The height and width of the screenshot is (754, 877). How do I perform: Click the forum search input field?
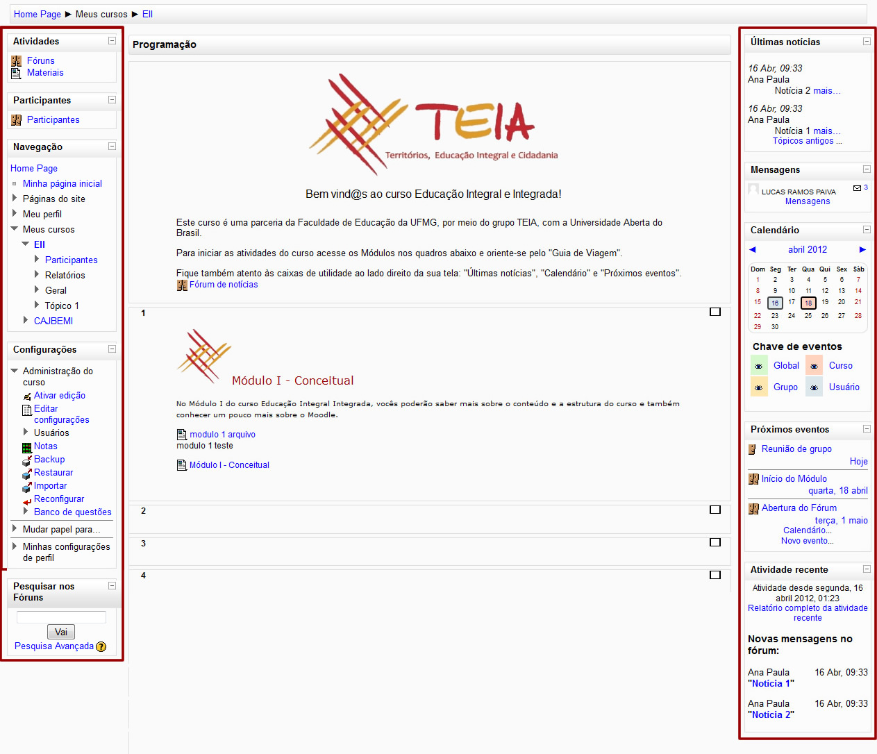[61, 617]
